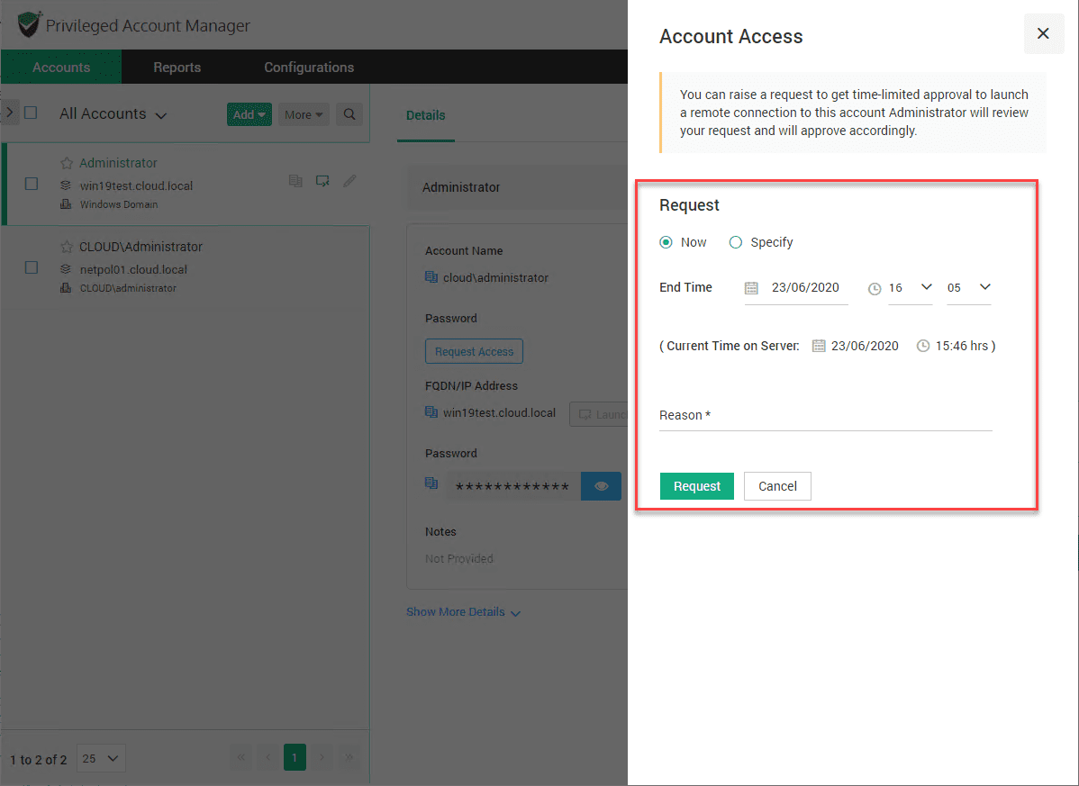Click the remote connection icon for Administrator row
The image size is (1079, 786).
[x=322, y=181]
